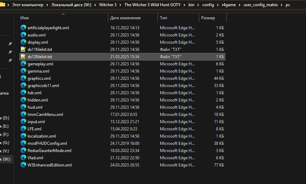This screenshot has width=306, height=184.
Task: Select the hud.xml file icon
Action: coord(23,107)
